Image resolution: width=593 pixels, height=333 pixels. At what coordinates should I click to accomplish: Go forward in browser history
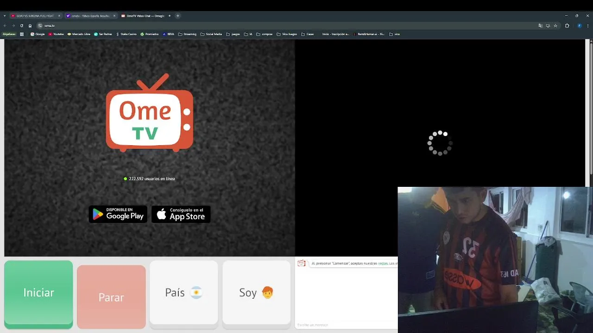(13, 25)
